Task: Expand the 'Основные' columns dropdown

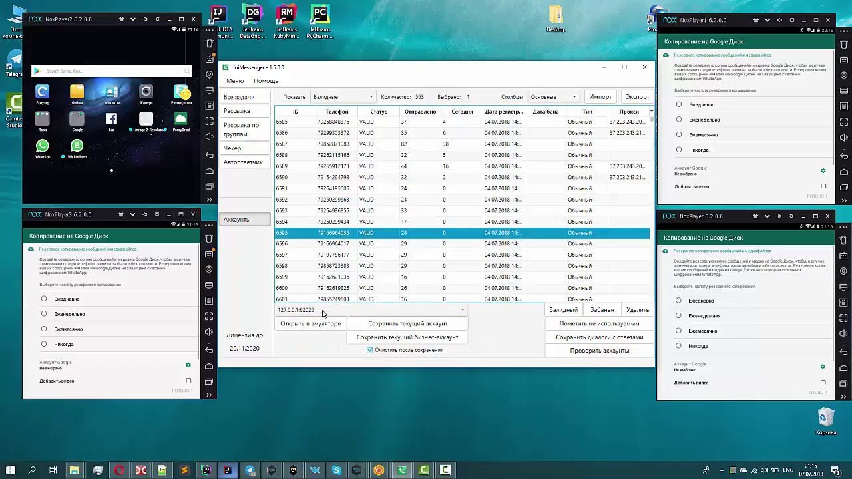Action: pos(553,97)
